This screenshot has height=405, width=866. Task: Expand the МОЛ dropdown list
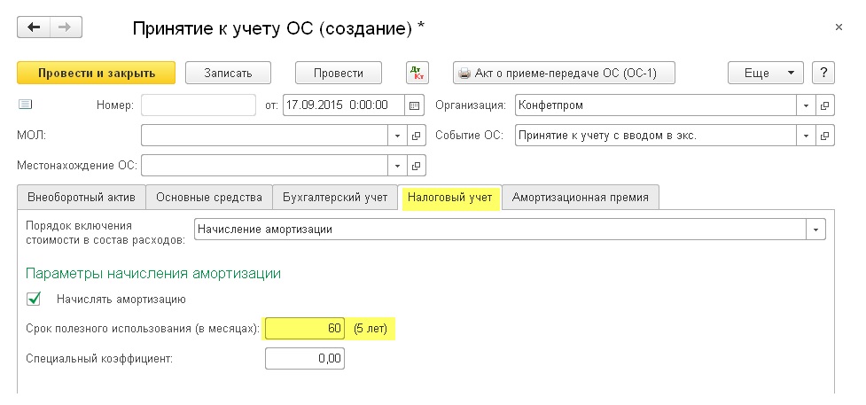tap(397, 136)
